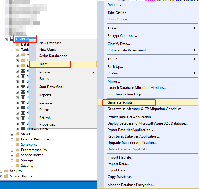This screenshot has height=189, width=199.
Task: Expand the External Resources node
Action: (12, 140)
